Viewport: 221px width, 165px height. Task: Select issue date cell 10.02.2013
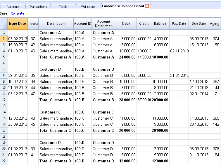tap(18, 81)
